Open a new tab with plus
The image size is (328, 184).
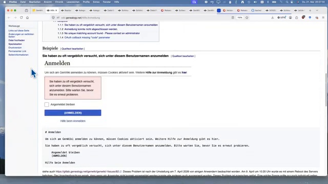310,10
